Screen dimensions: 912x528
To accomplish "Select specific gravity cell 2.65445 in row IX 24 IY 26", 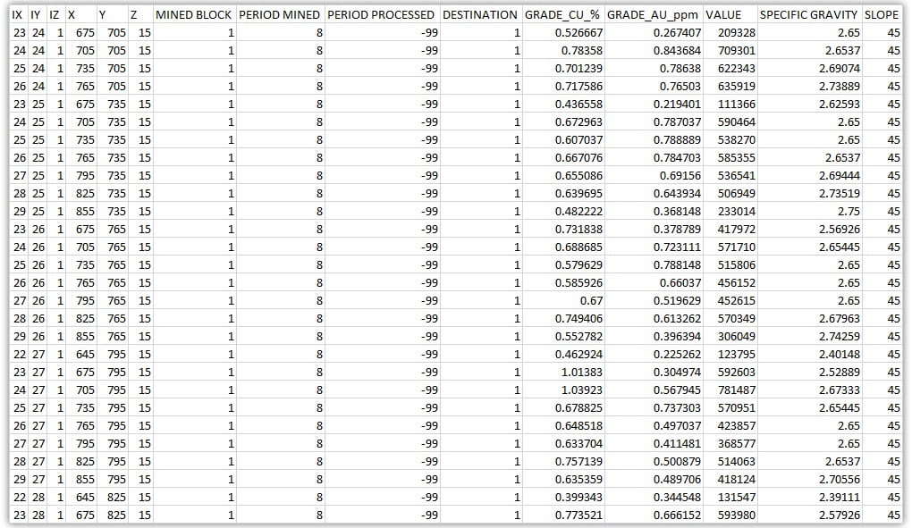I will point(809,247).
